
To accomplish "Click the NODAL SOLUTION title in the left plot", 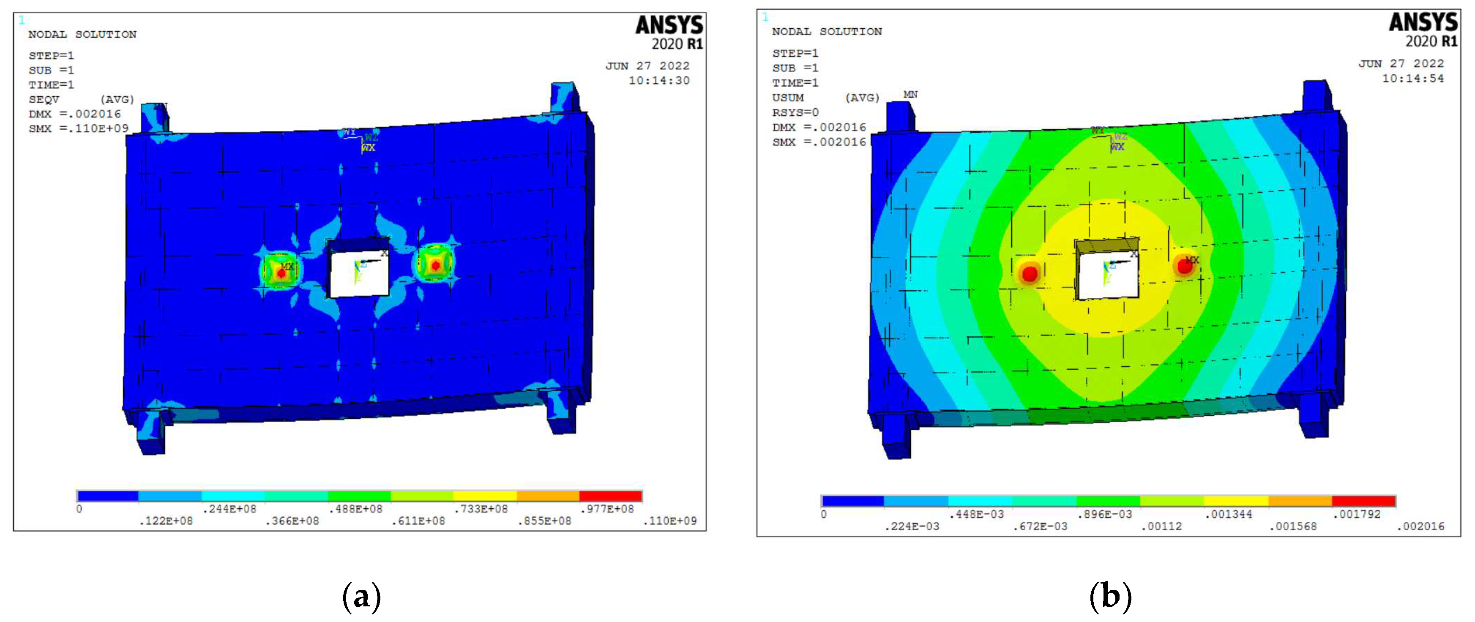I will pos(82,34).
